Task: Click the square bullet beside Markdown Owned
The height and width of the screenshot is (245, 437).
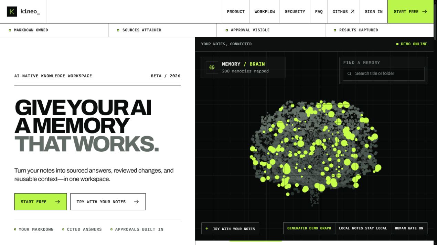Action: [x=10, y=30]
